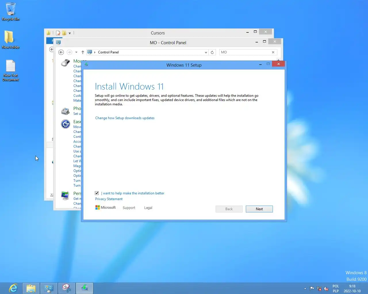Viewport: 368px width, 294px height.
Task: Click the Mouse icon in Control Panel results
Action: pos(66,63)
